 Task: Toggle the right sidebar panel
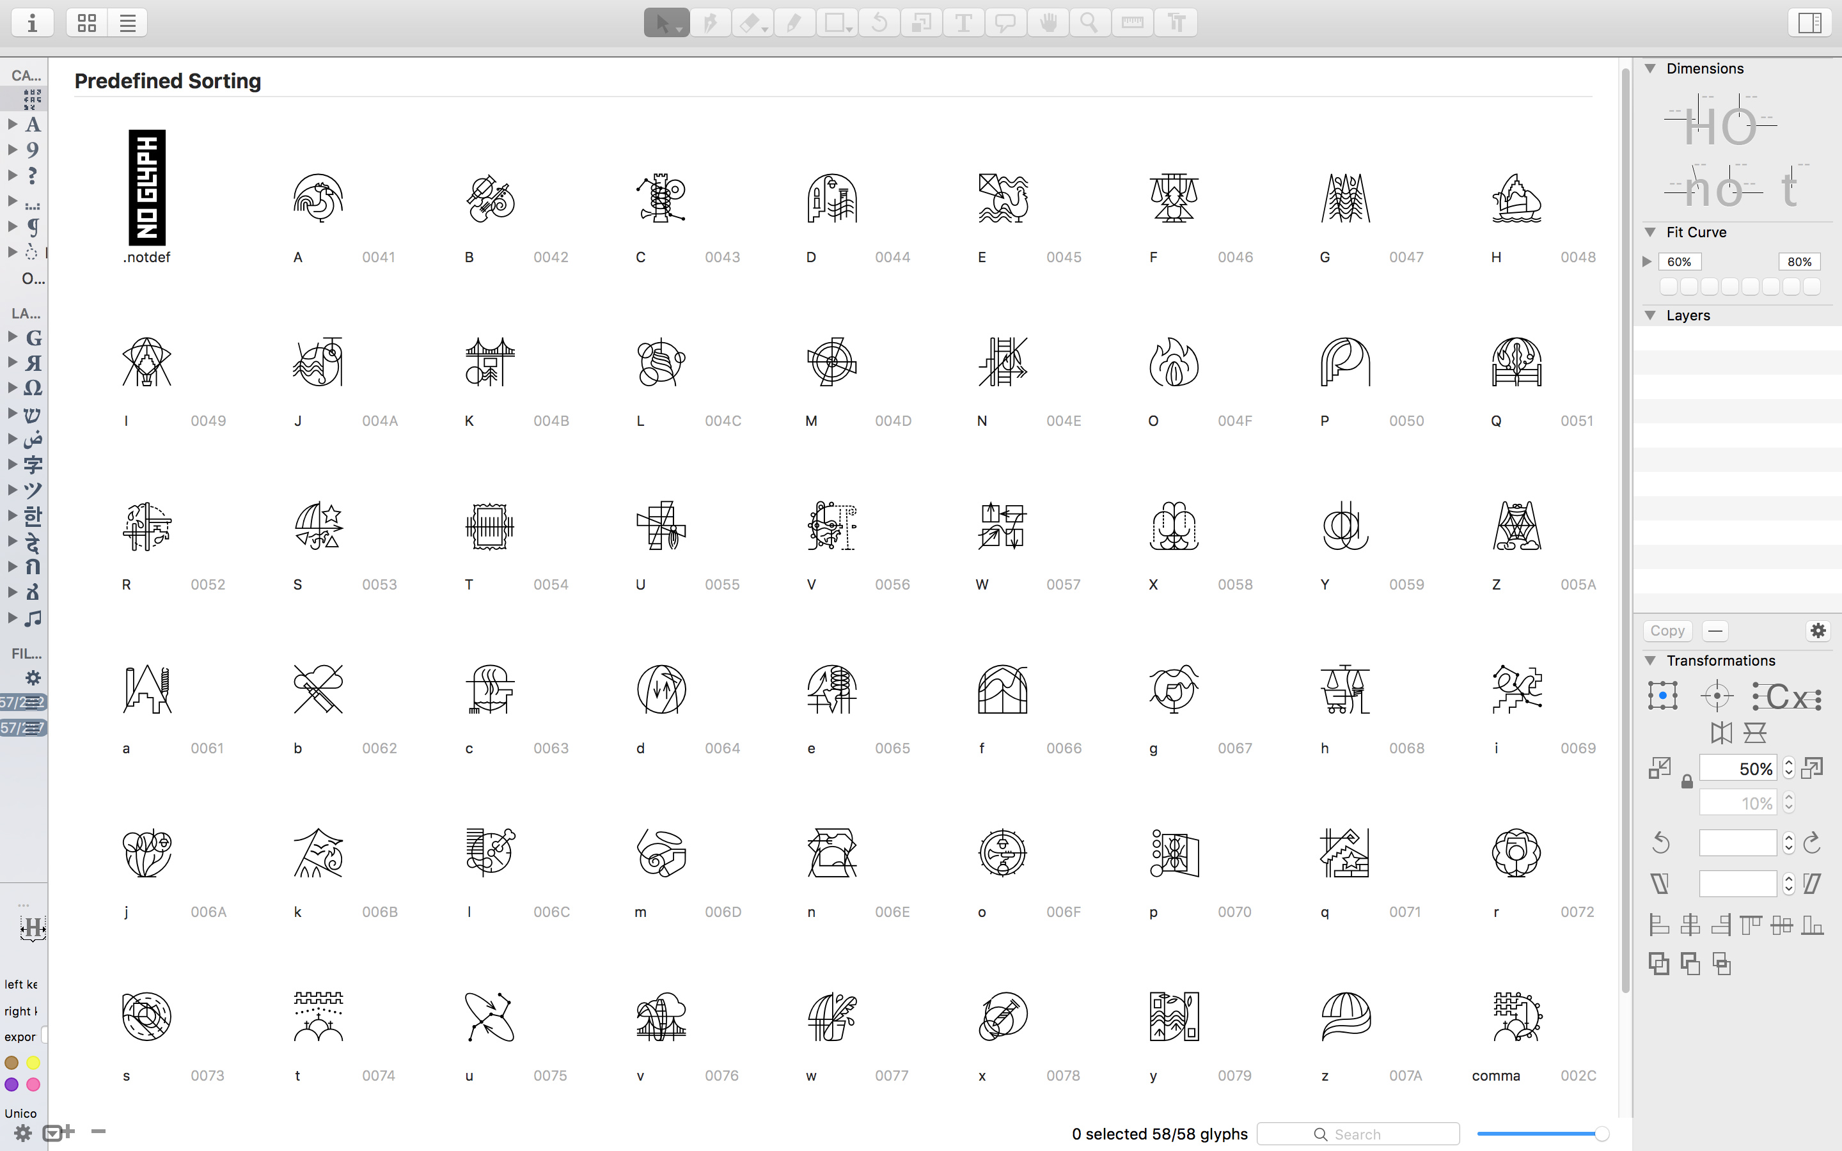pos(1809,23)
